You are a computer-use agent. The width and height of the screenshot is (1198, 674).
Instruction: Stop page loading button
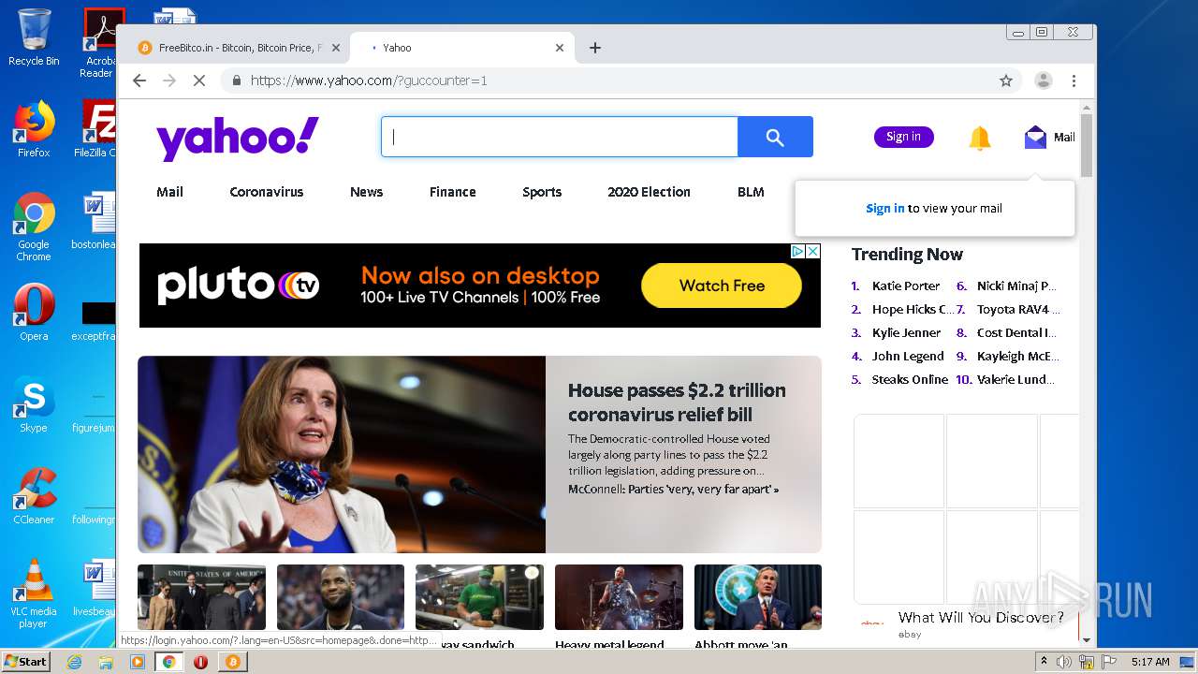tap(199, 81)
